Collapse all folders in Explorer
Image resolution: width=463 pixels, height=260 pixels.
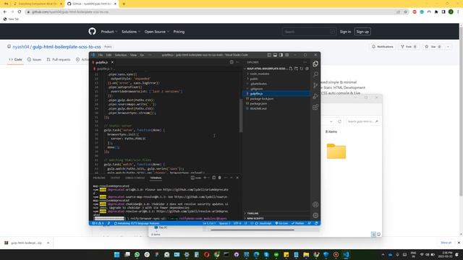(307, 69)
